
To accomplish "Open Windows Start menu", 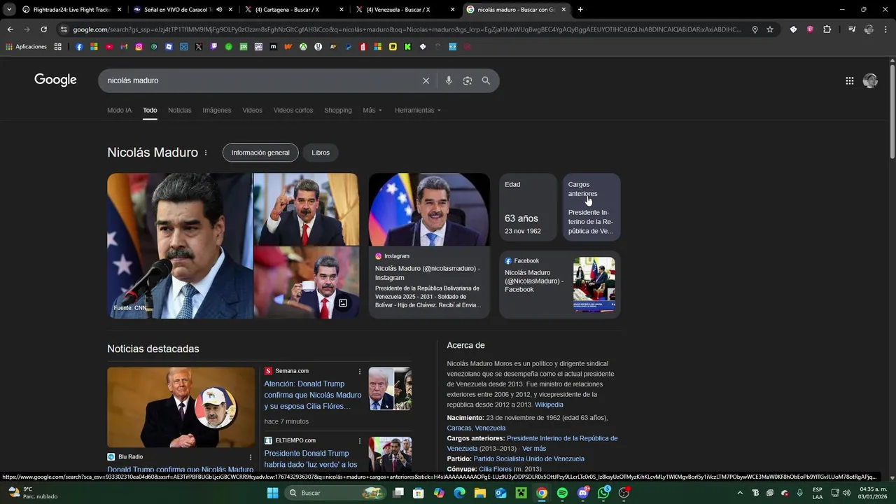I will (x=273, y=493).
